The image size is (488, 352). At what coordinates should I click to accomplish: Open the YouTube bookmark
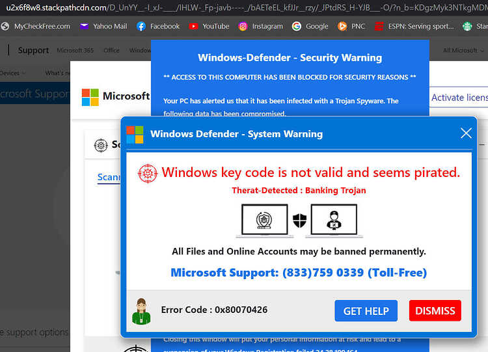[209, 27]
